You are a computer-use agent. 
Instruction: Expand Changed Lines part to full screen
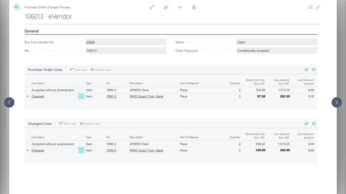[x=314, y=124]
